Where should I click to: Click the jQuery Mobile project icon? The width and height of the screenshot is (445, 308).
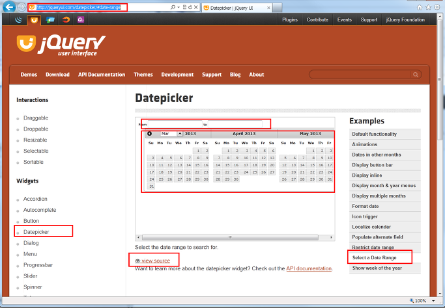point(50,19)
